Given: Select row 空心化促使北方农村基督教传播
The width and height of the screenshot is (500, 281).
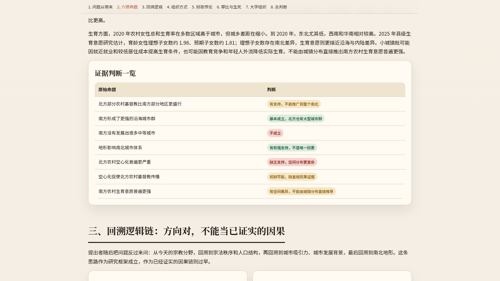Looking at the screenshot, I should pyautogui.click(x=250, y=177).
